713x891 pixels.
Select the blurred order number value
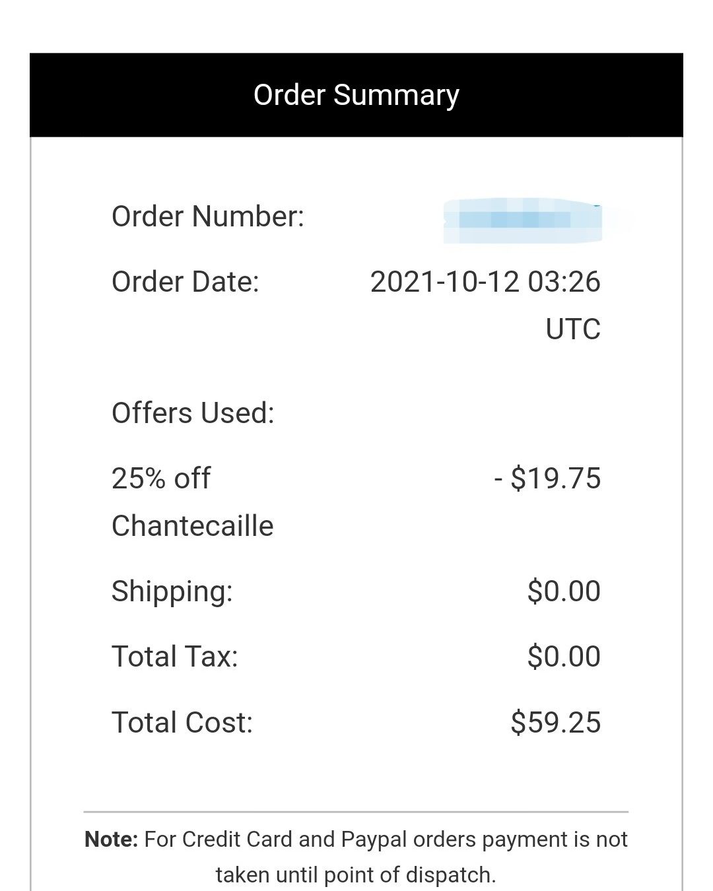523,220
